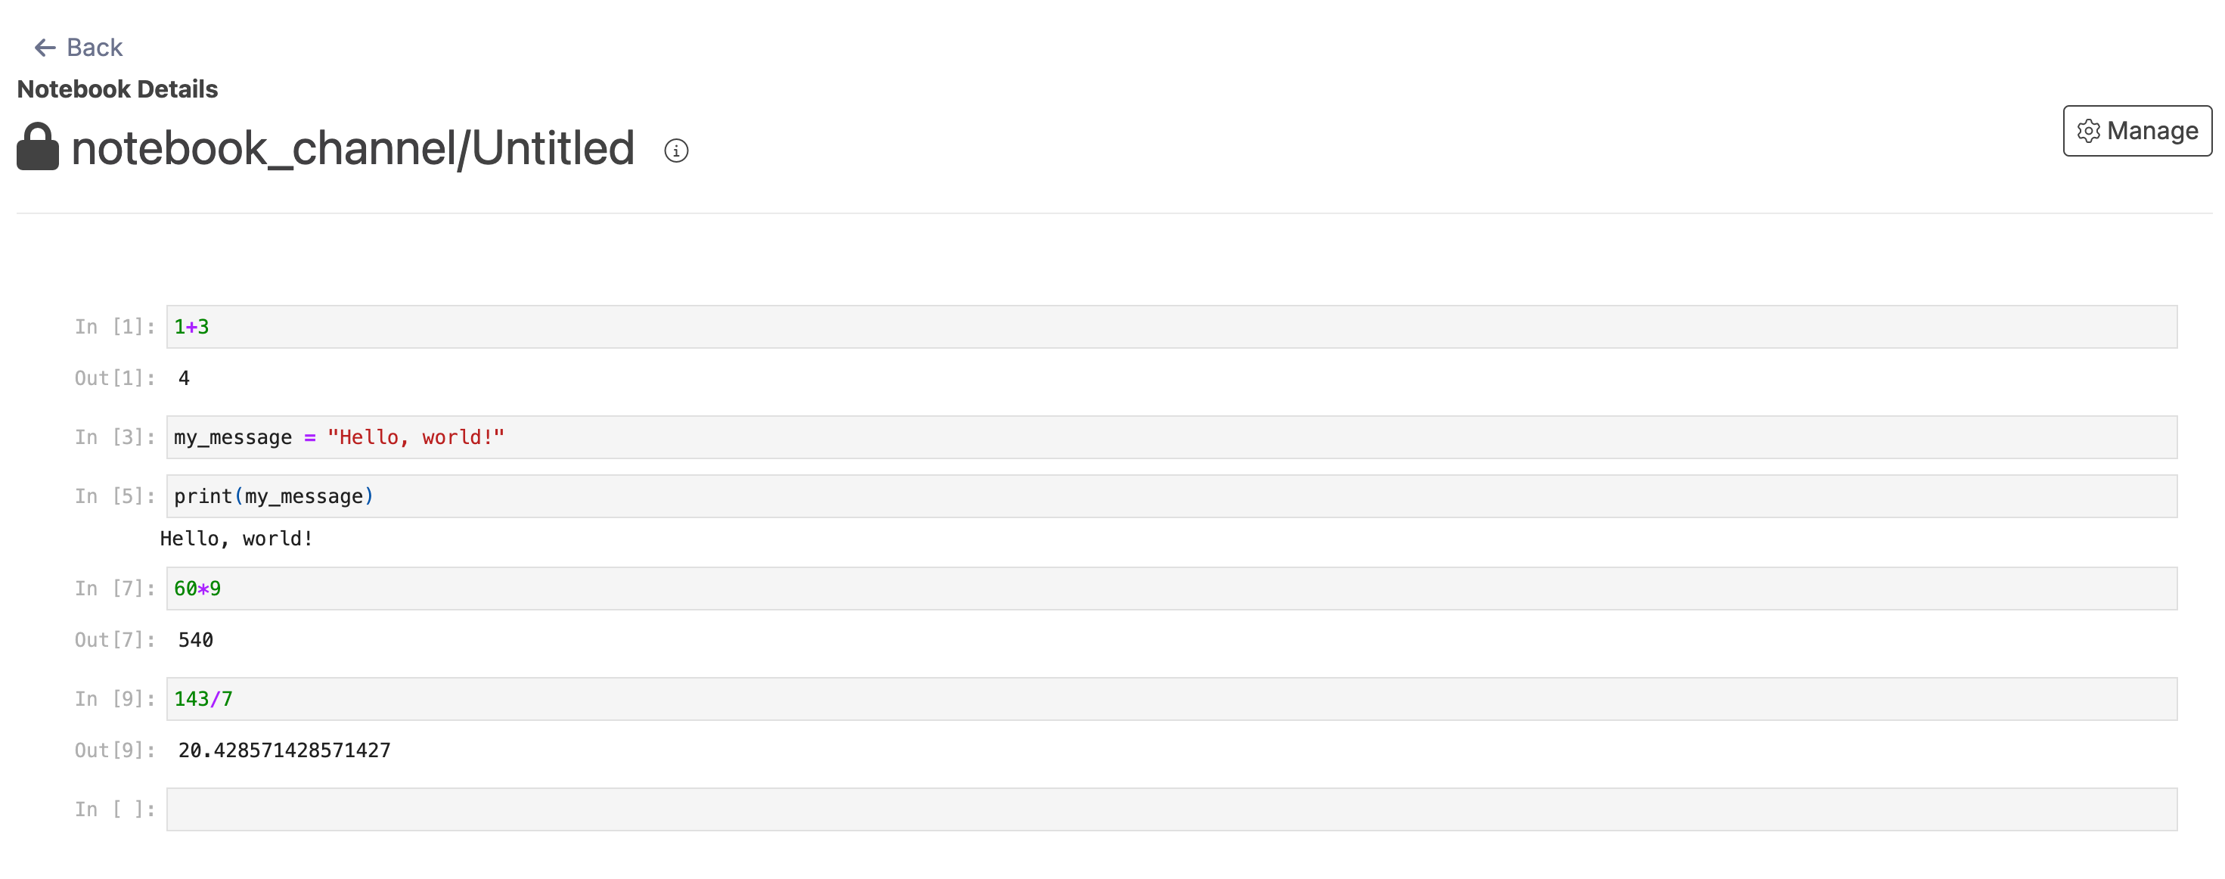The width and height of the screenshot is (2225, 879).
Task: Select the my_message assignment cell
Action: pyautogui.click(x=1171, y=437)
